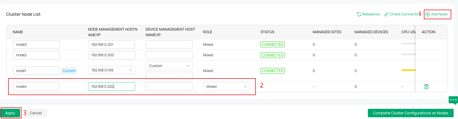The width and height of the screenshot is (458, 119).
Task: Click the Current badge beside node1
Action: (69, 71)
